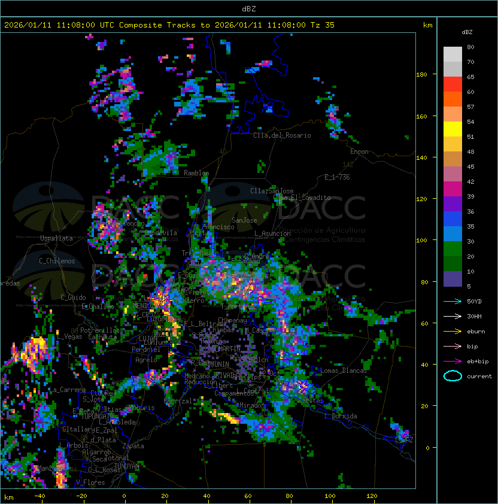Click the 'Carrizal' map label

click(178, 401)
